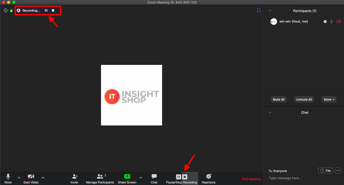
Task: Pause recording from the top indicator
Action: pyautogui.click(x=46, y=11)
